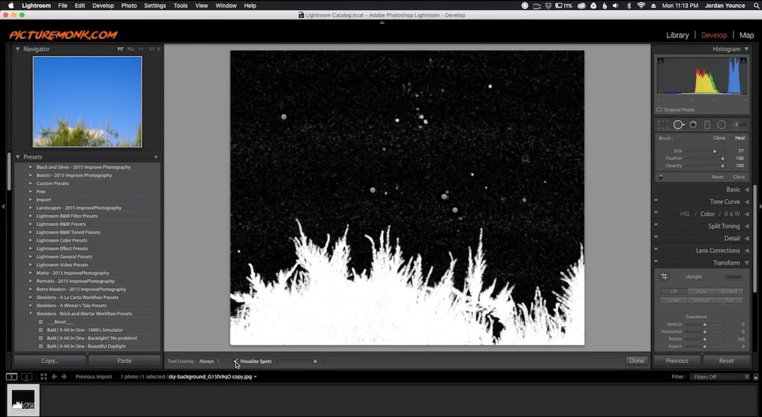Viewport: 762px width, 417px height.
Task: Open Tool Overlay Always dropdown
Action: 210,361
